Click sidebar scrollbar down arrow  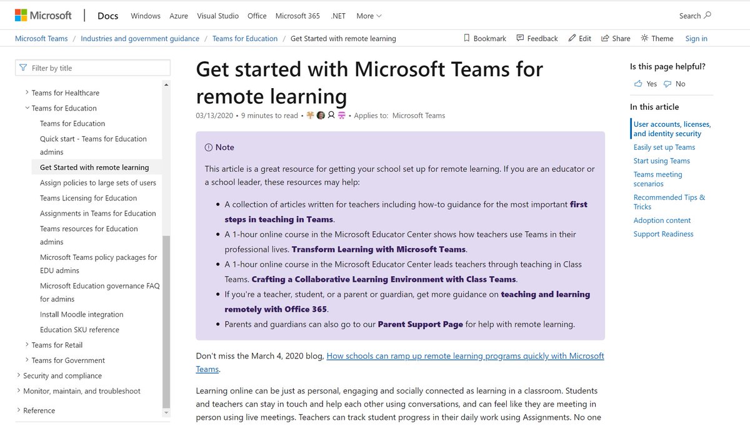point(166,412)
